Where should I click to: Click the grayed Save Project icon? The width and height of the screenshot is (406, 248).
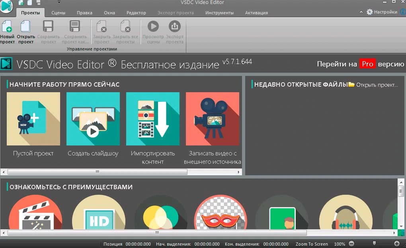[x=48, y=26]
